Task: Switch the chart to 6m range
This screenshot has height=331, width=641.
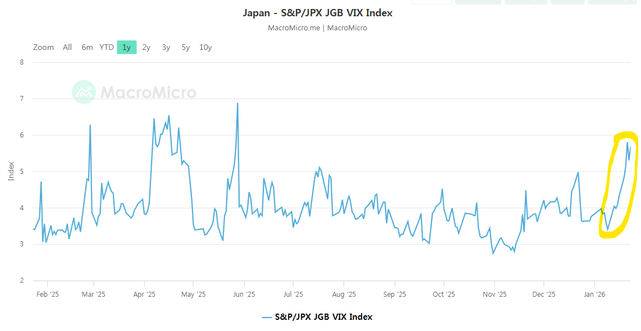Action: pyautogui.click(x=87, y=47)
